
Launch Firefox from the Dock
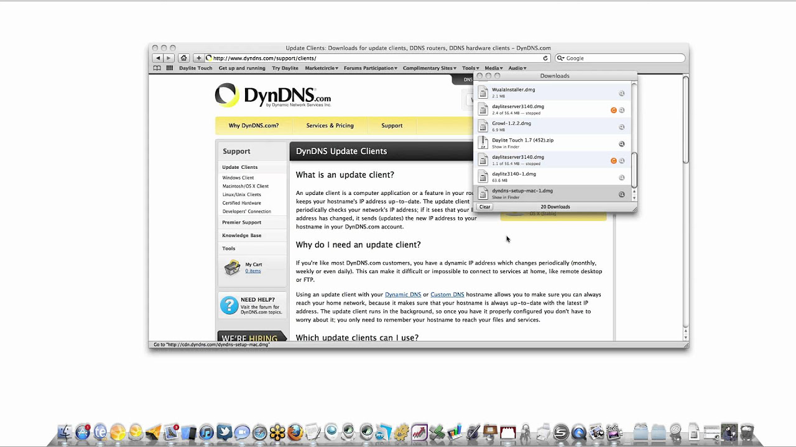[x=295, y=432]
